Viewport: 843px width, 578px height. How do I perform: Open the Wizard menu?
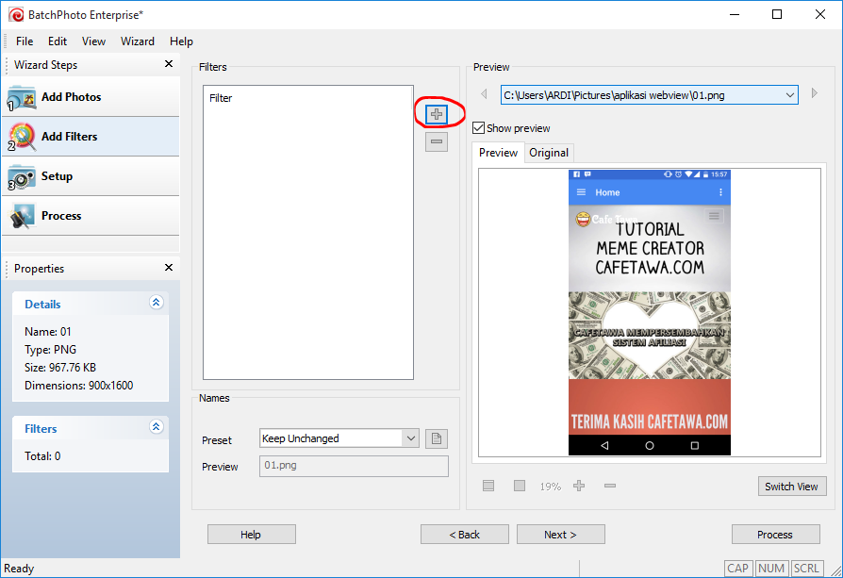pos(137,41)
